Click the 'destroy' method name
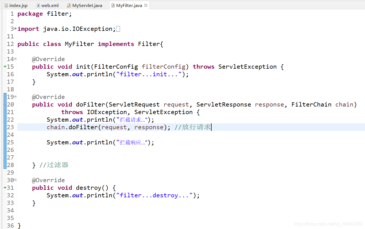Viewport: 365px width, 229px height. point(89,188)
